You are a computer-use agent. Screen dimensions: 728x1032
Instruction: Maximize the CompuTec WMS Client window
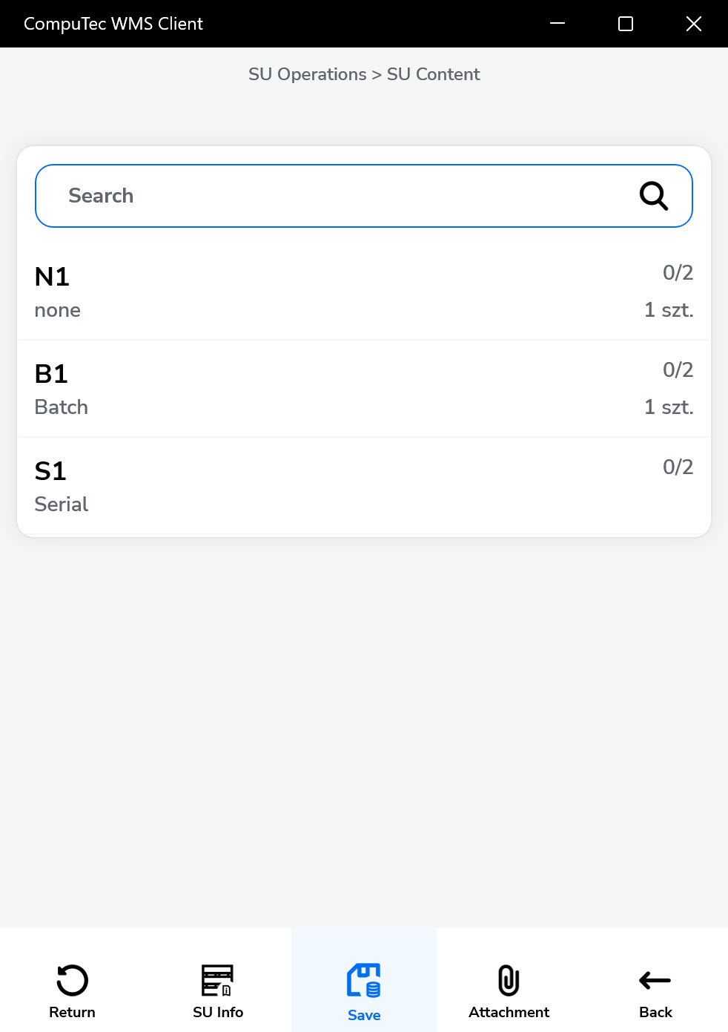coord(626,24)
